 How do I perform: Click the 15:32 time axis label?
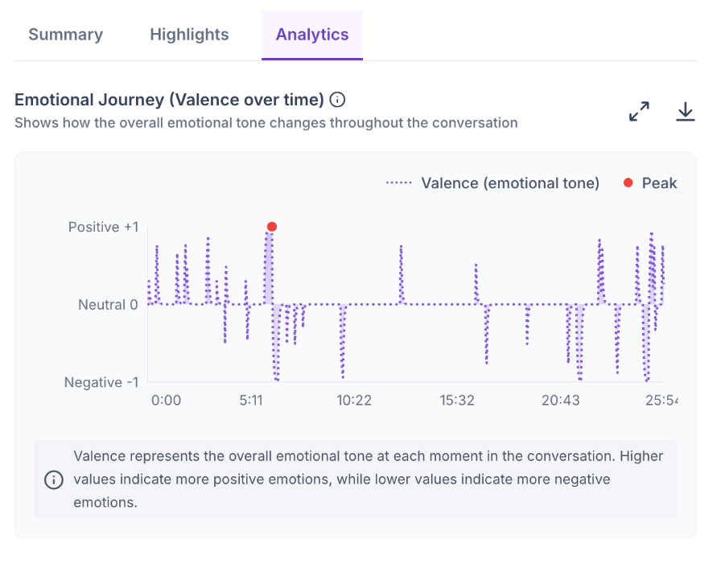(x=457, y=400)
